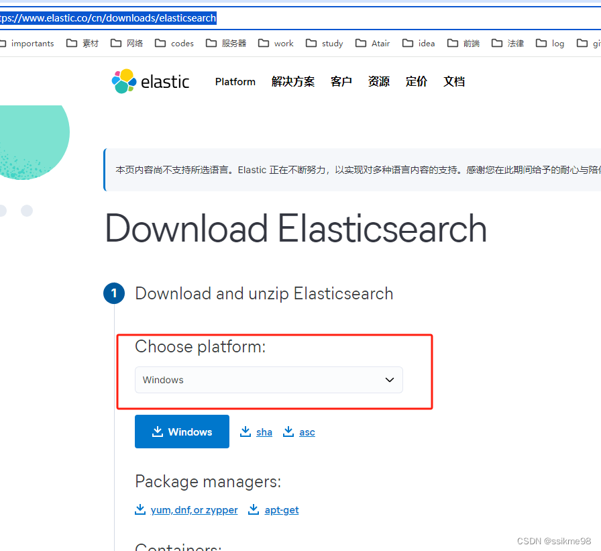Open the Atair bookmark folder

click(372, 44)
